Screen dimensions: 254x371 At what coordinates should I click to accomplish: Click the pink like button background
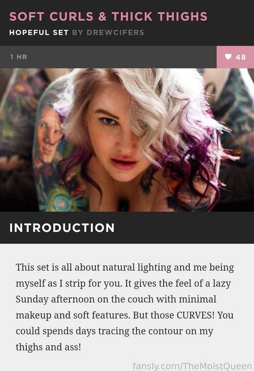(x=235, y=57)
